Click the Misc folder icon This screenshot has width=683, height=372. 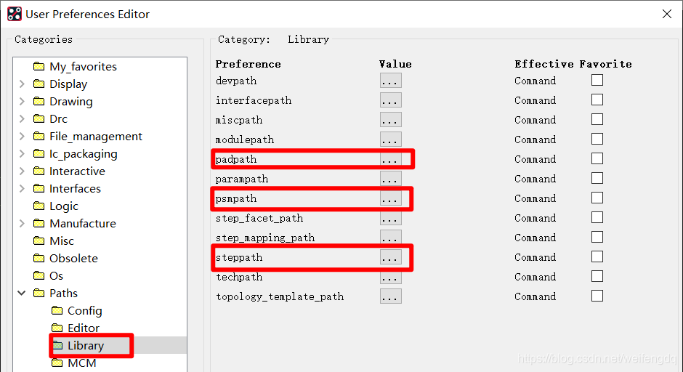pos(39,240)
